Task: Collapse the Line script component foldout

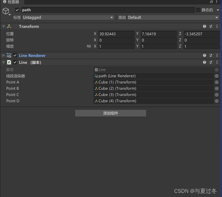Action: (4, 62)
